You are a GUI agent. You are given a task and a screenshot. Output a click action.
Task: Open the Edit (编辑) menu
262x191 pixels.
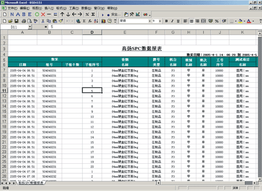(25, 8)
